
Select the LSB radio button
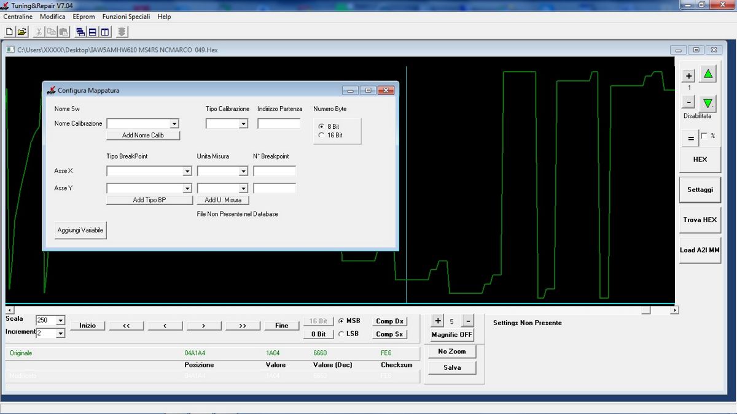coord(341,334)
